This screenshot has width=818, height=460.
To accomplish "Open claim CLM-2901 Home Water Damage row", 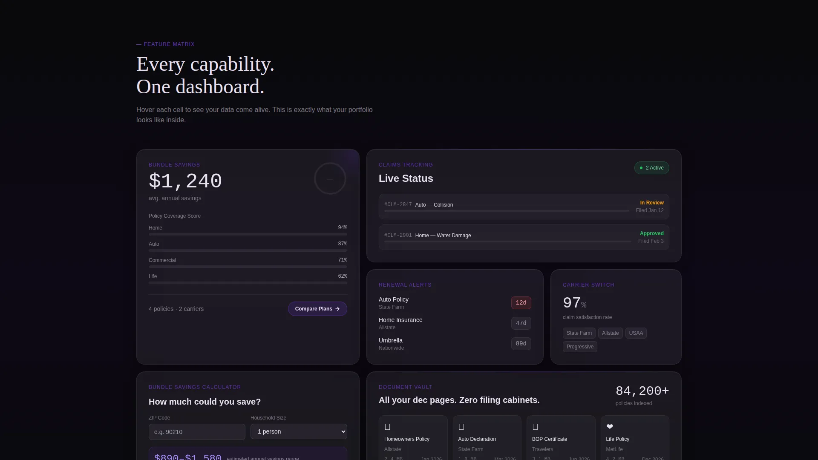I will coord(524,237).
